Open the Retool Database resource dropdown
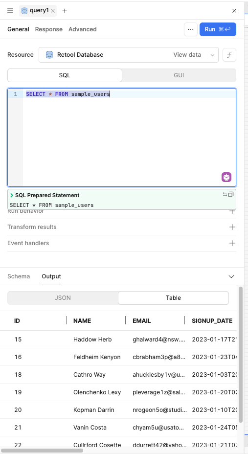 (129, 55)
